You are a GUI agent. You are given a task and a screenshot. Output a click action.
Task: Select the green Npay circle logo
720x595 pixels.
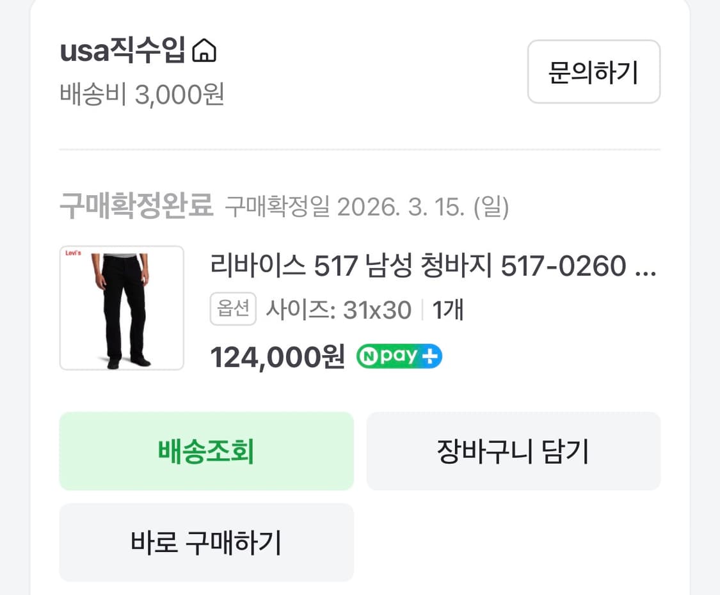[370, 356]
